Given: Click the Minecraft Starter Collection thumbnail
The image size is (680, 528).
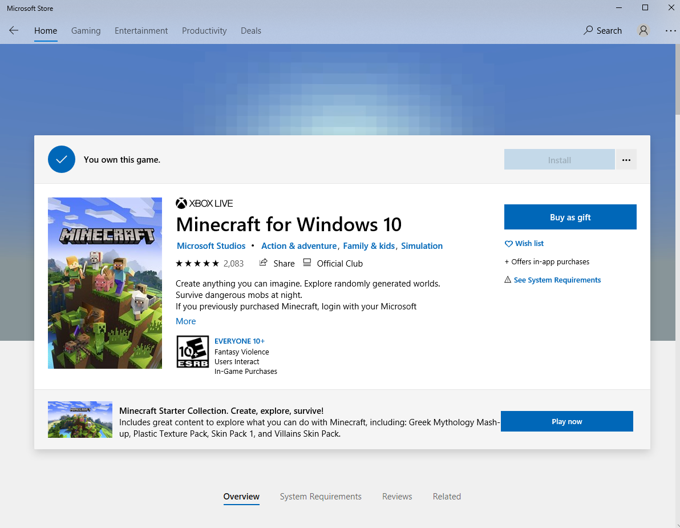Looking at the screenshot, I should [x=80, y=420].
